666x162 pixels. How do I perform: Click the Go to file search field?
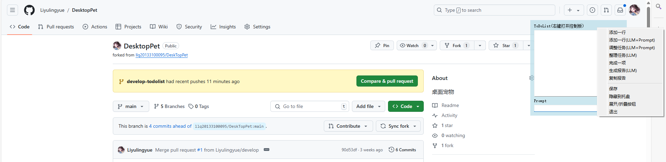point(310,106)
